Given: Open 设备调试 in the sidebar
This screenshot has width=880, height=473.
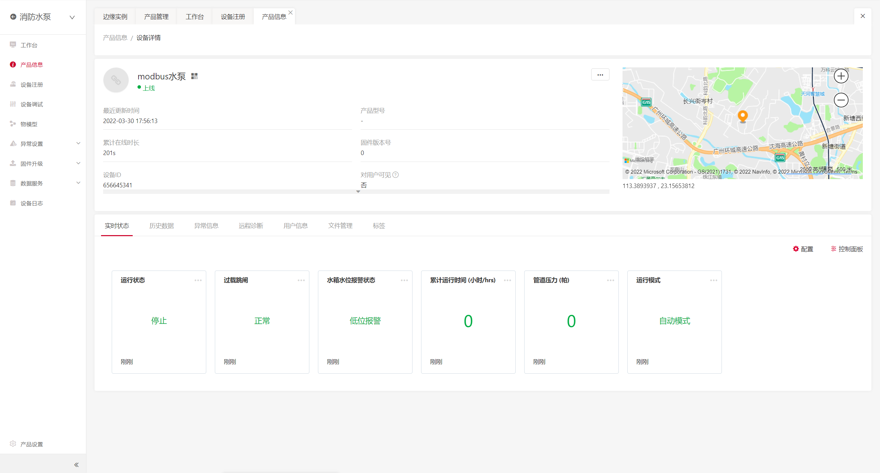Looking at the screenshot, I should point(32,104).
